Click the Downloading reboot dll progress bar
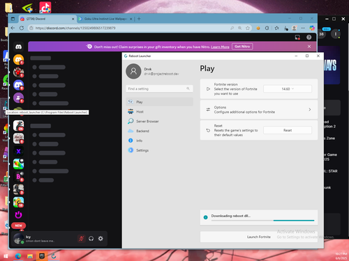Image resolution: width=349 pixels, height=261 pixels. tap(263, 221)
